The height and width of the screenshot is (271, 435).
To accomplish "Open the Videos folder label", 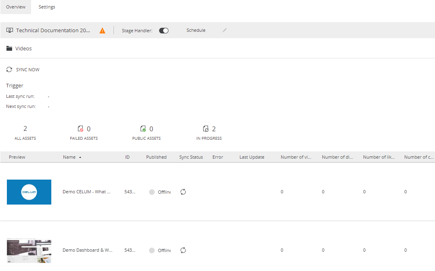I will [23, 48].
